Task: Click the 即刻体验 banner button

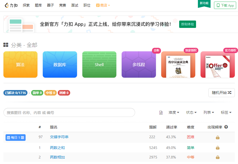Action: coord(187,24)
